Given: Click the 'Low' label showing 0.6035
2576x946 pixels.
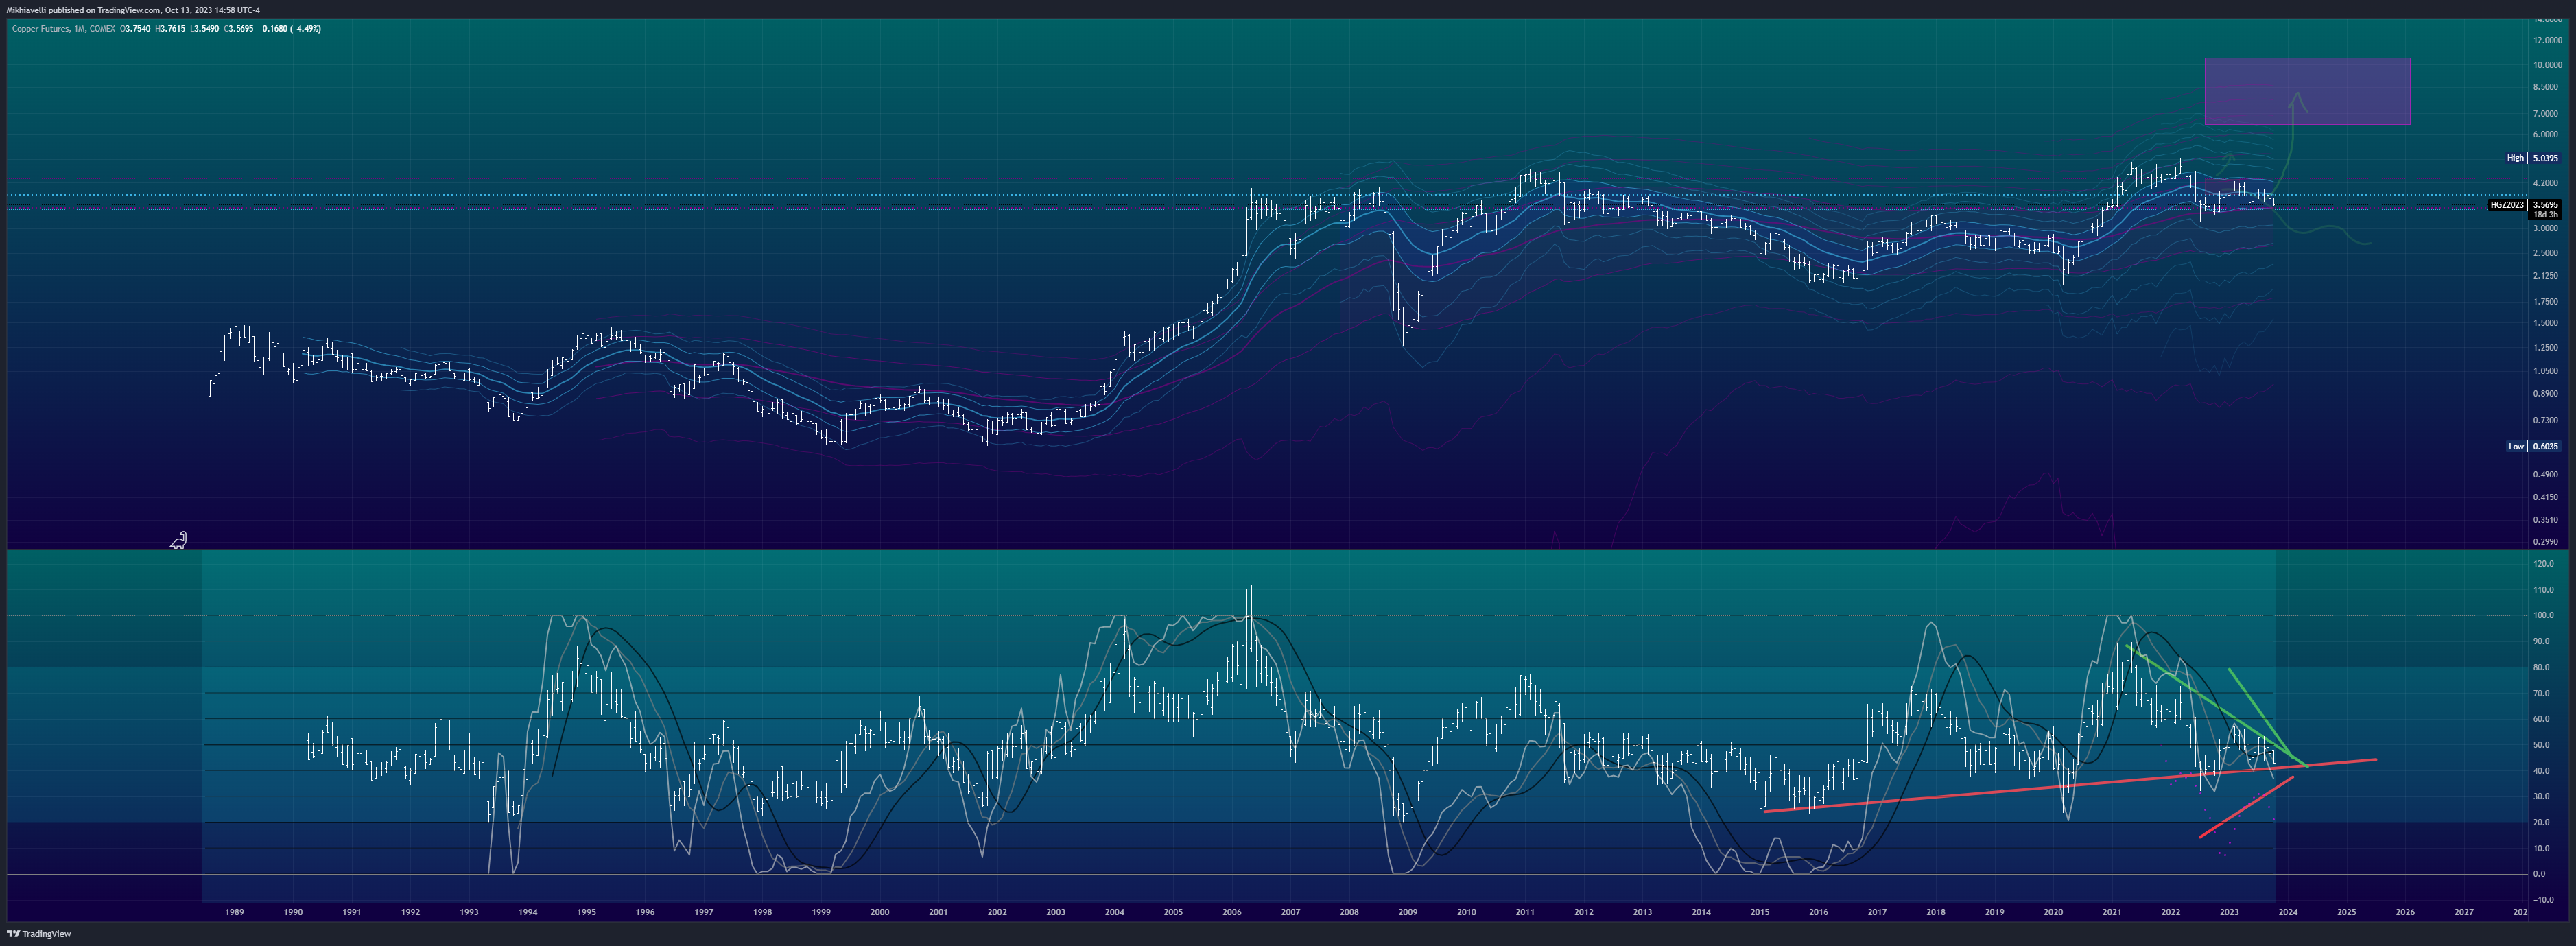Looking at the screenshot, I should (2533, 447).
